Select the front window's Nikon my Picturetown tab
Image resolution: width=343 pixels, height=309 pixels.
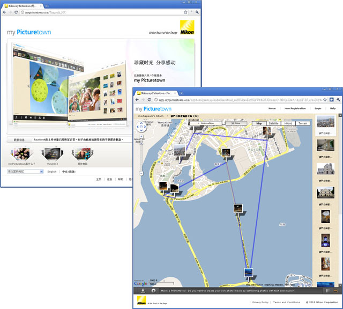pos(156,93)
